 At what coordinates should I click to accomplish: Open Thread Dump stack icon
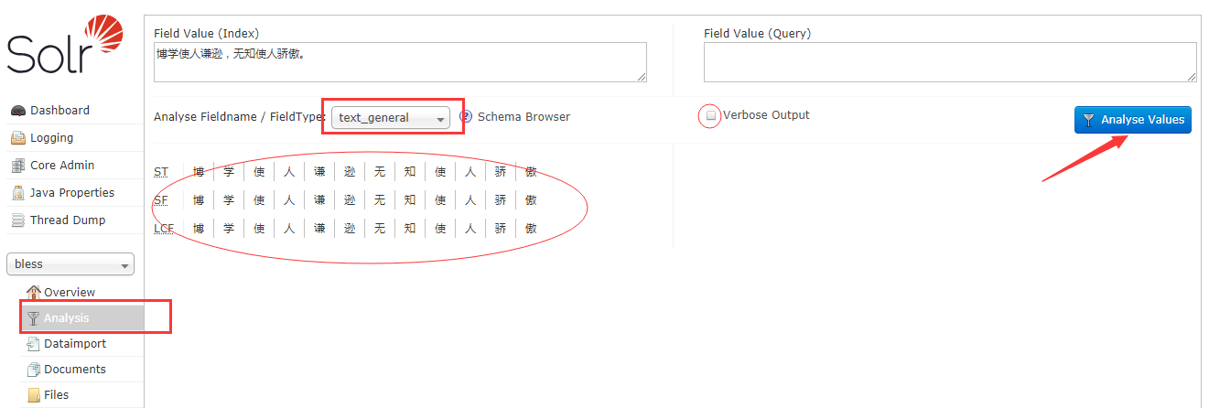coord(17,220)
